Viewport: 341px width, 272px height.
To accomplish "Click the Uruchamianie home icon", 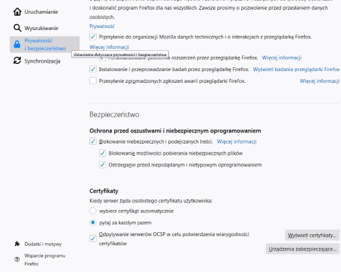I will (17, 12).
